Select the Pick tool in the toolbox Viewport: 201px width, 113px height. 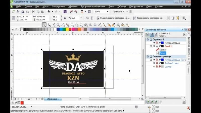click(44, 25)
